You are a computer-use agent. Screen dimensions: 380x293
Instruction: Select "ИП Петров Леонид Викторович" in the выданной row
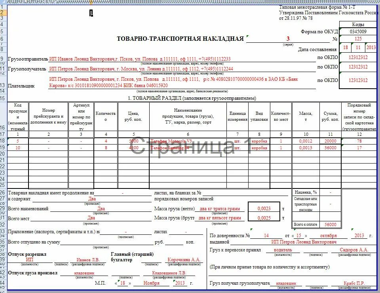pyautogui.click(x=304, y=242)
